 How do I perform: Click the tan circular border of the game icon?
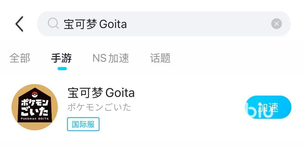15,107
